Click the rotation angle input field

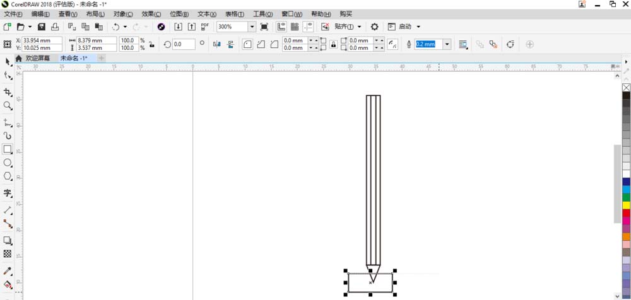click(184, 44)
